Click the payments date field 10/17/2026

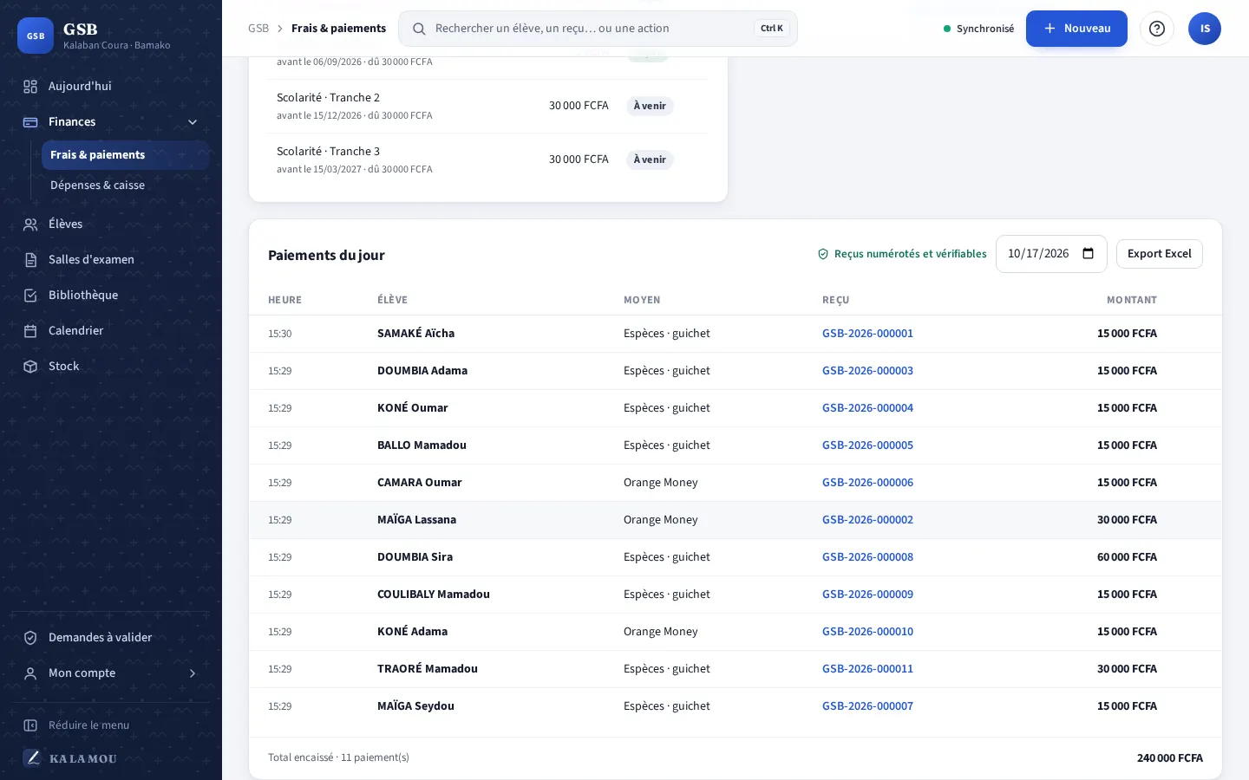tap(1051, 254)
